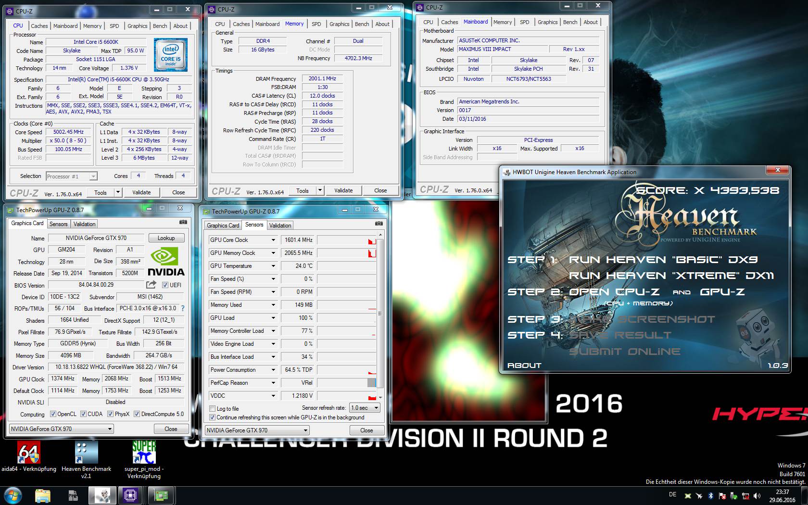Click the NVIDIA logo in GPU-Z

coord(165,262)
